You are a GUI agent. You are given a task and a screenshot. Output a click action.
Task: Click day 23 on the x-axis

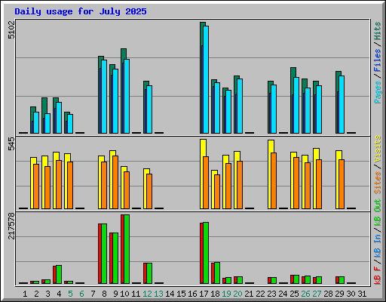pyautogui.click(x=271, y=294)
